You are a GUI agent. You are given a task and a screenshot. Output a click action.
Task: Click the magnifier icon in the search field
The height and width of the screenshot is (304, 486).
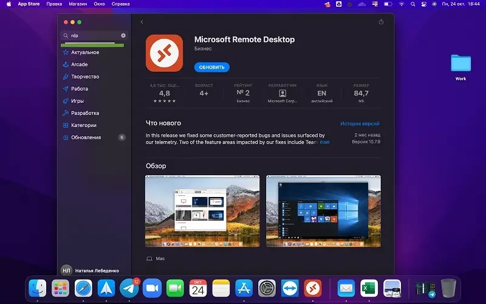point(66,36)
